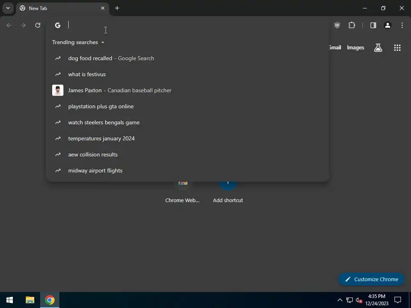
Task: Choose 'midway airport flights' suggestion
Action: tap(187, 170)
